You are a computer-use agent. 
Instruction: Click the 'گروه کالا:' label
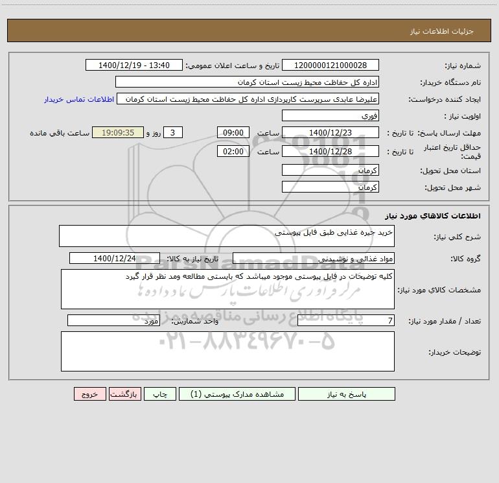coord(465,259)
